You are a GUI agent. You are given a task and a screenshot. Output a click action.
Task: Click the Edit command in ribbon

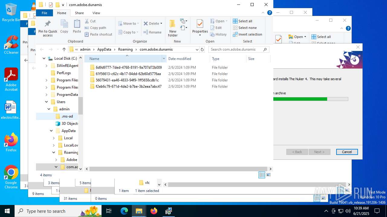click(216, 28)
